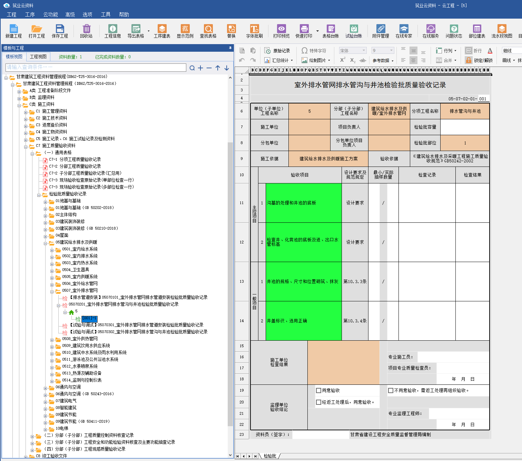This screenshot has height=461, width=522.
Task: Open the 工程 menu
Action: point(11,14)
